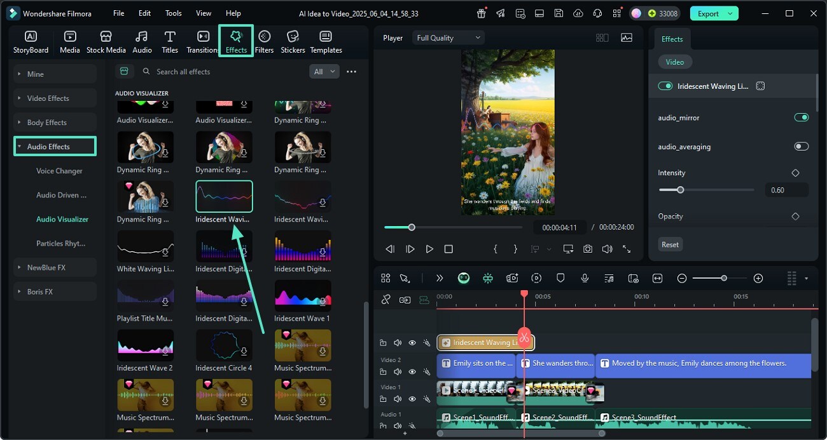The width and height of the screenshot is (827, 440).
Task: Enable the audio_averaging switch
Action: tap(801, 147)
